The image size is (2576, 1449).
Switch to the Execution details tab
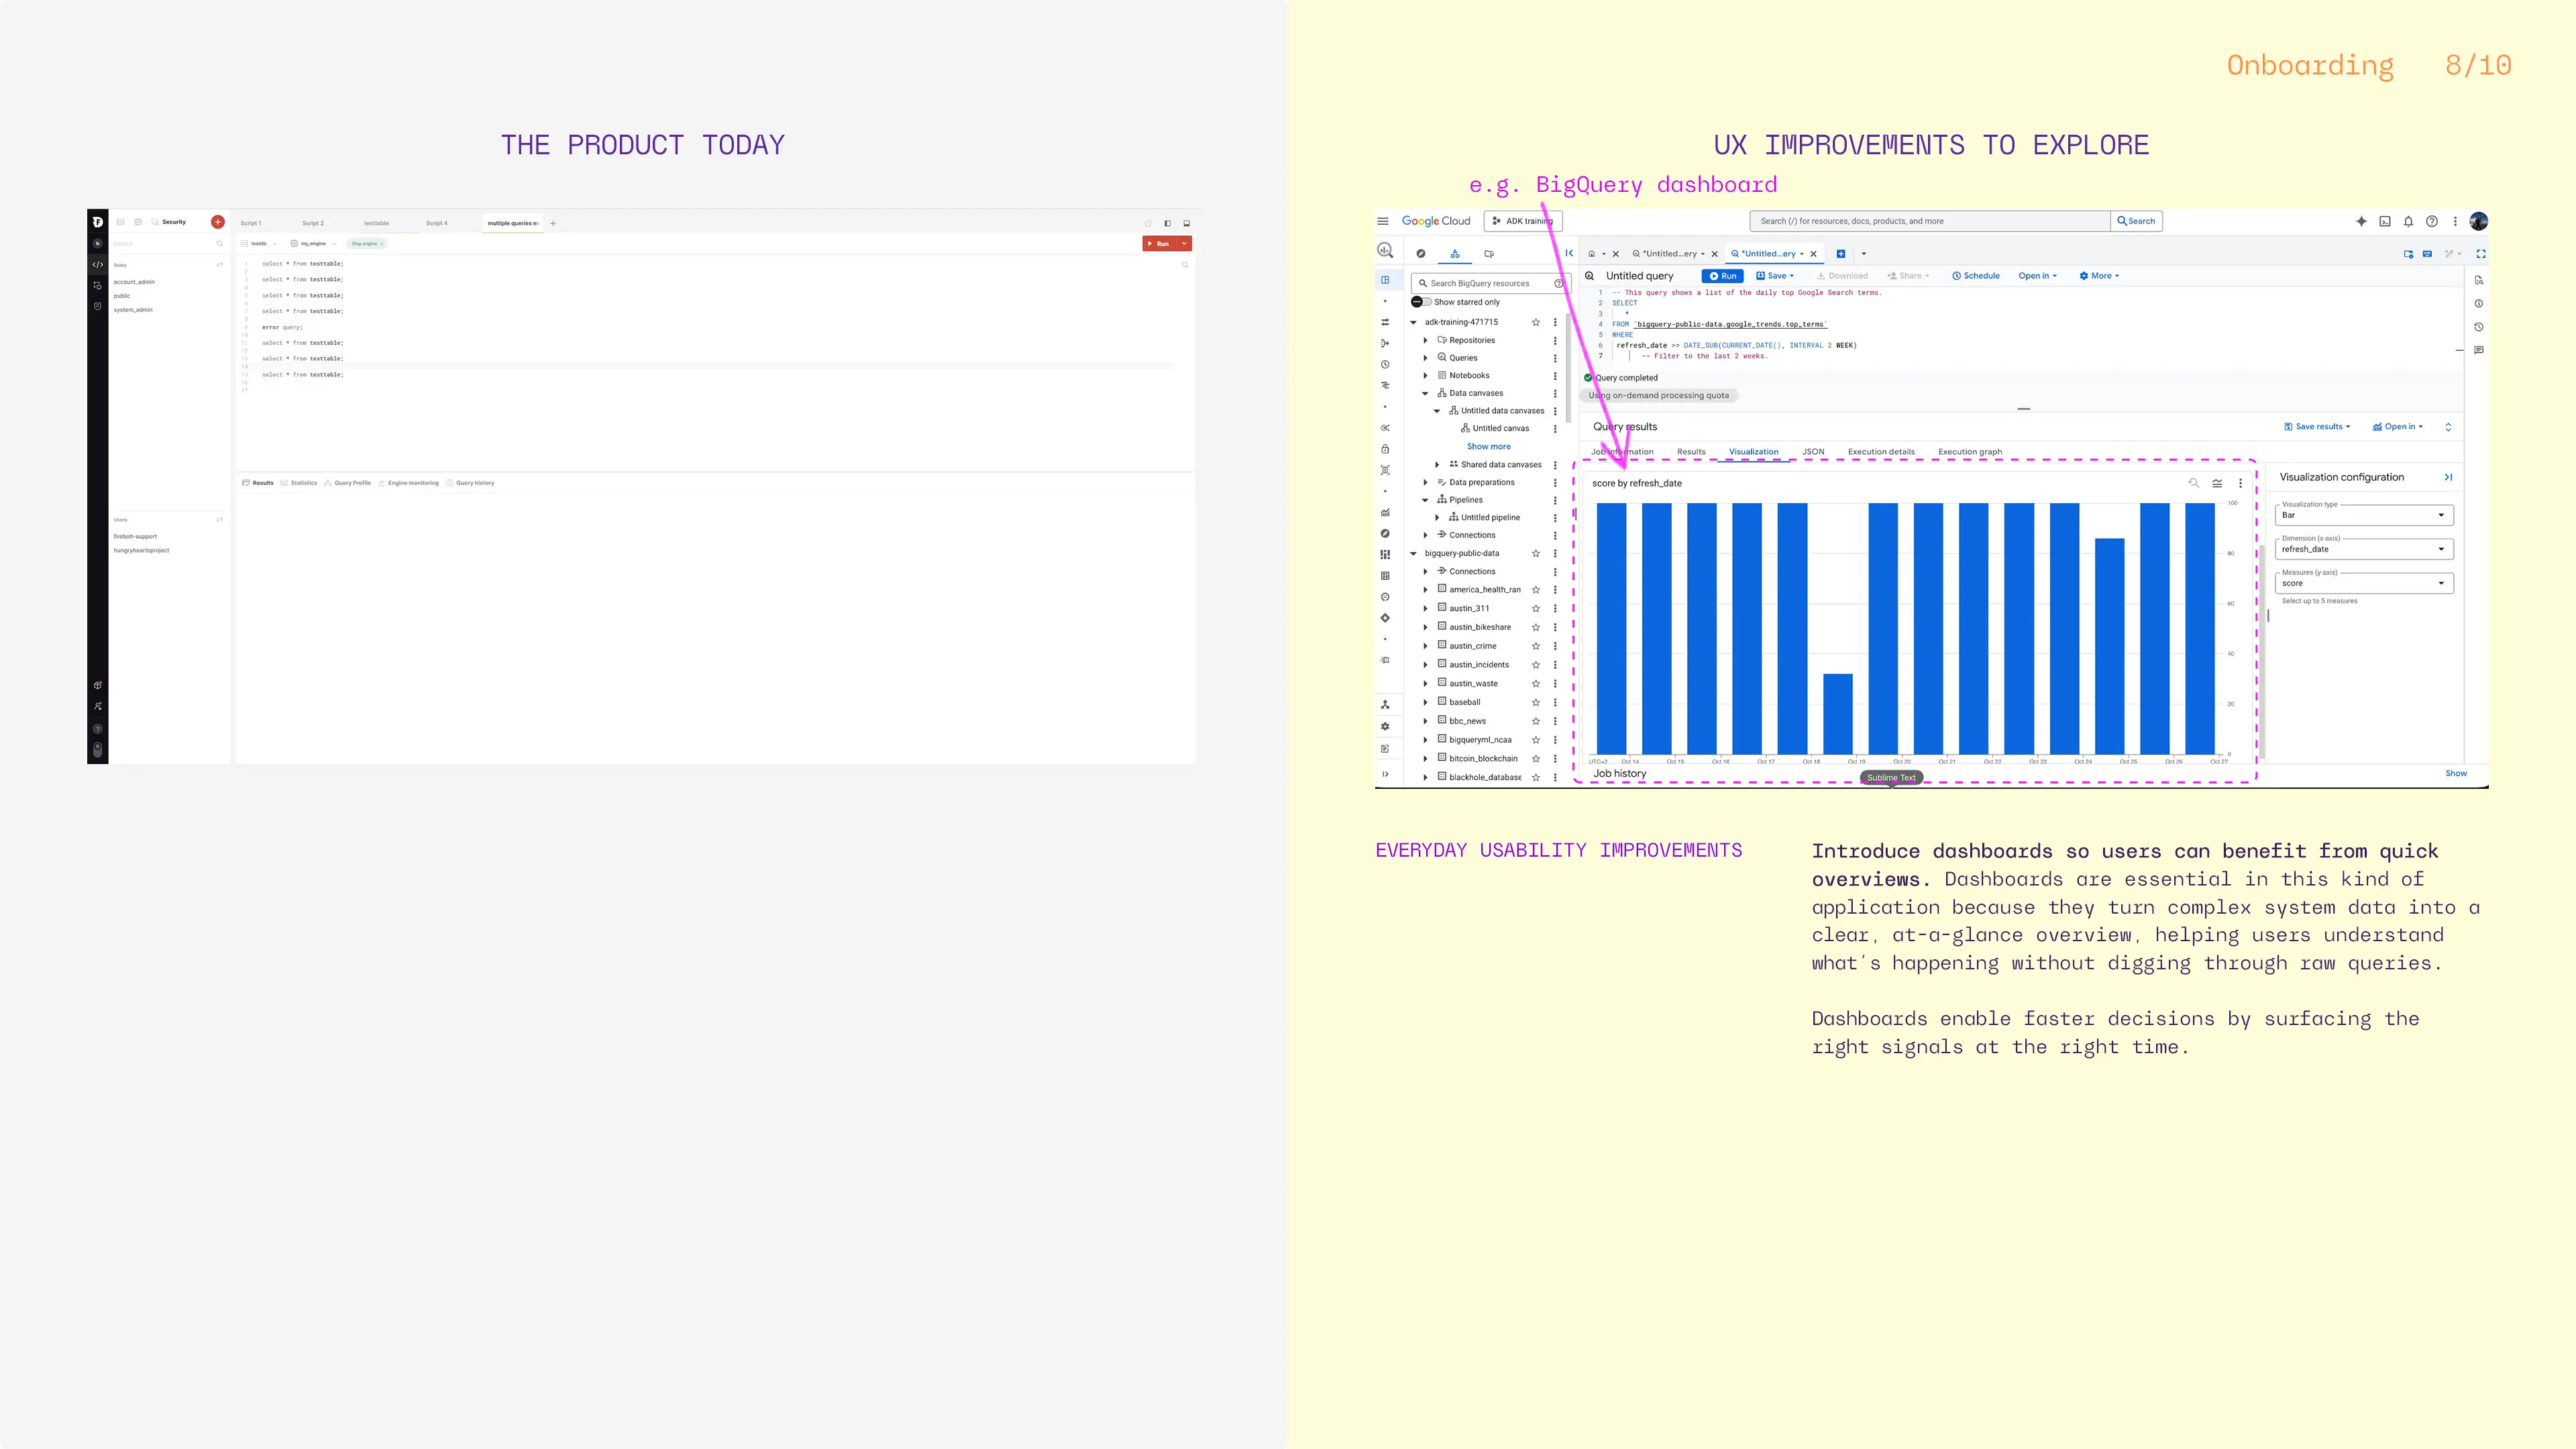(x=1880, y=452)
